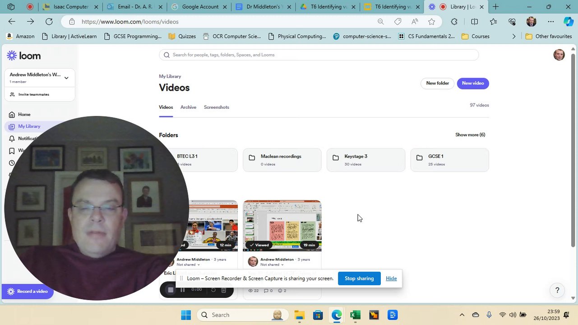The height and width of the screenshot is (325, 578).
Task: Toggle Split screen in the Edge toolbar
Action: pyautogui.click(x=474, y=22)
